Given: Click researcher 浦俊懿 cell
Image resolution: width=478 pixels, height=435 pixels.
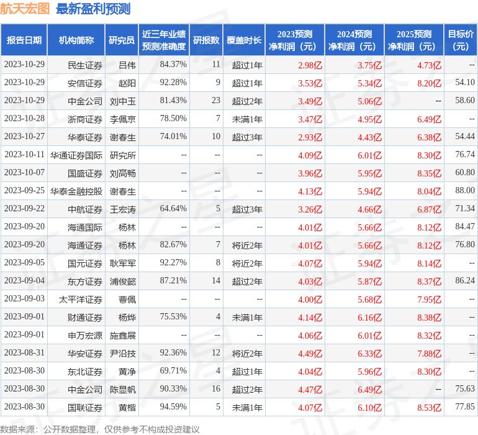Looking at the screenshot, I should coord(123,282).
